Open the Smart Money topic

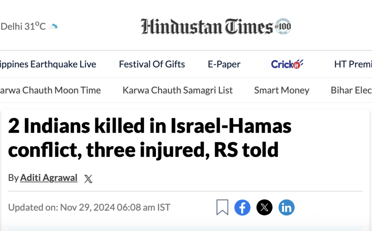pos(282,90)
